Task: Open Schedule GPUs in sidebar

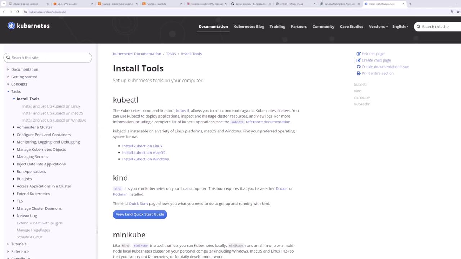Action: pyautogui.click(x=30, y=237)
